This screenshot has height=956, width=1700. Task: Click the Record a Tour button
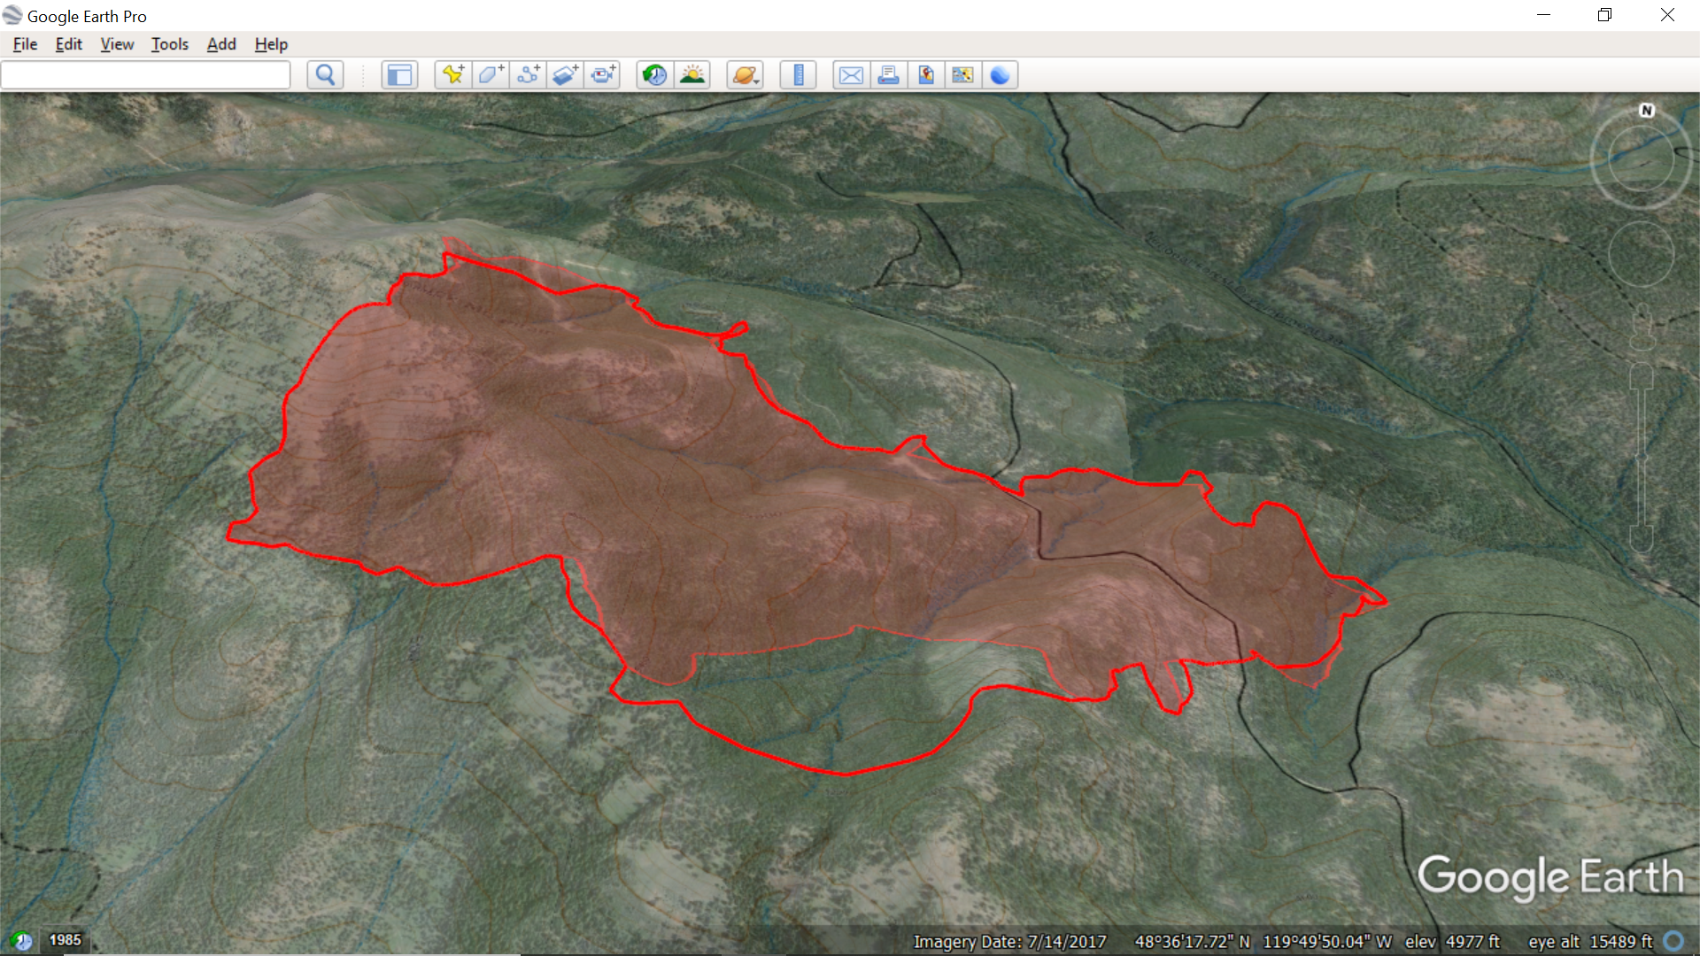click(604, 75)
